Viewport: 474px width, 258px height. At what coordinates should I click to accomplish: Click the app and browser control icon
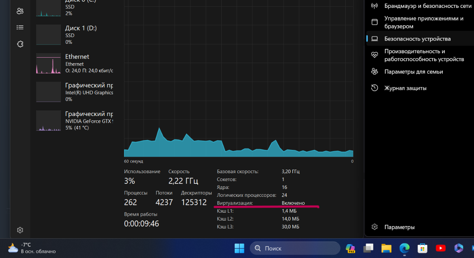coord(375,21)
